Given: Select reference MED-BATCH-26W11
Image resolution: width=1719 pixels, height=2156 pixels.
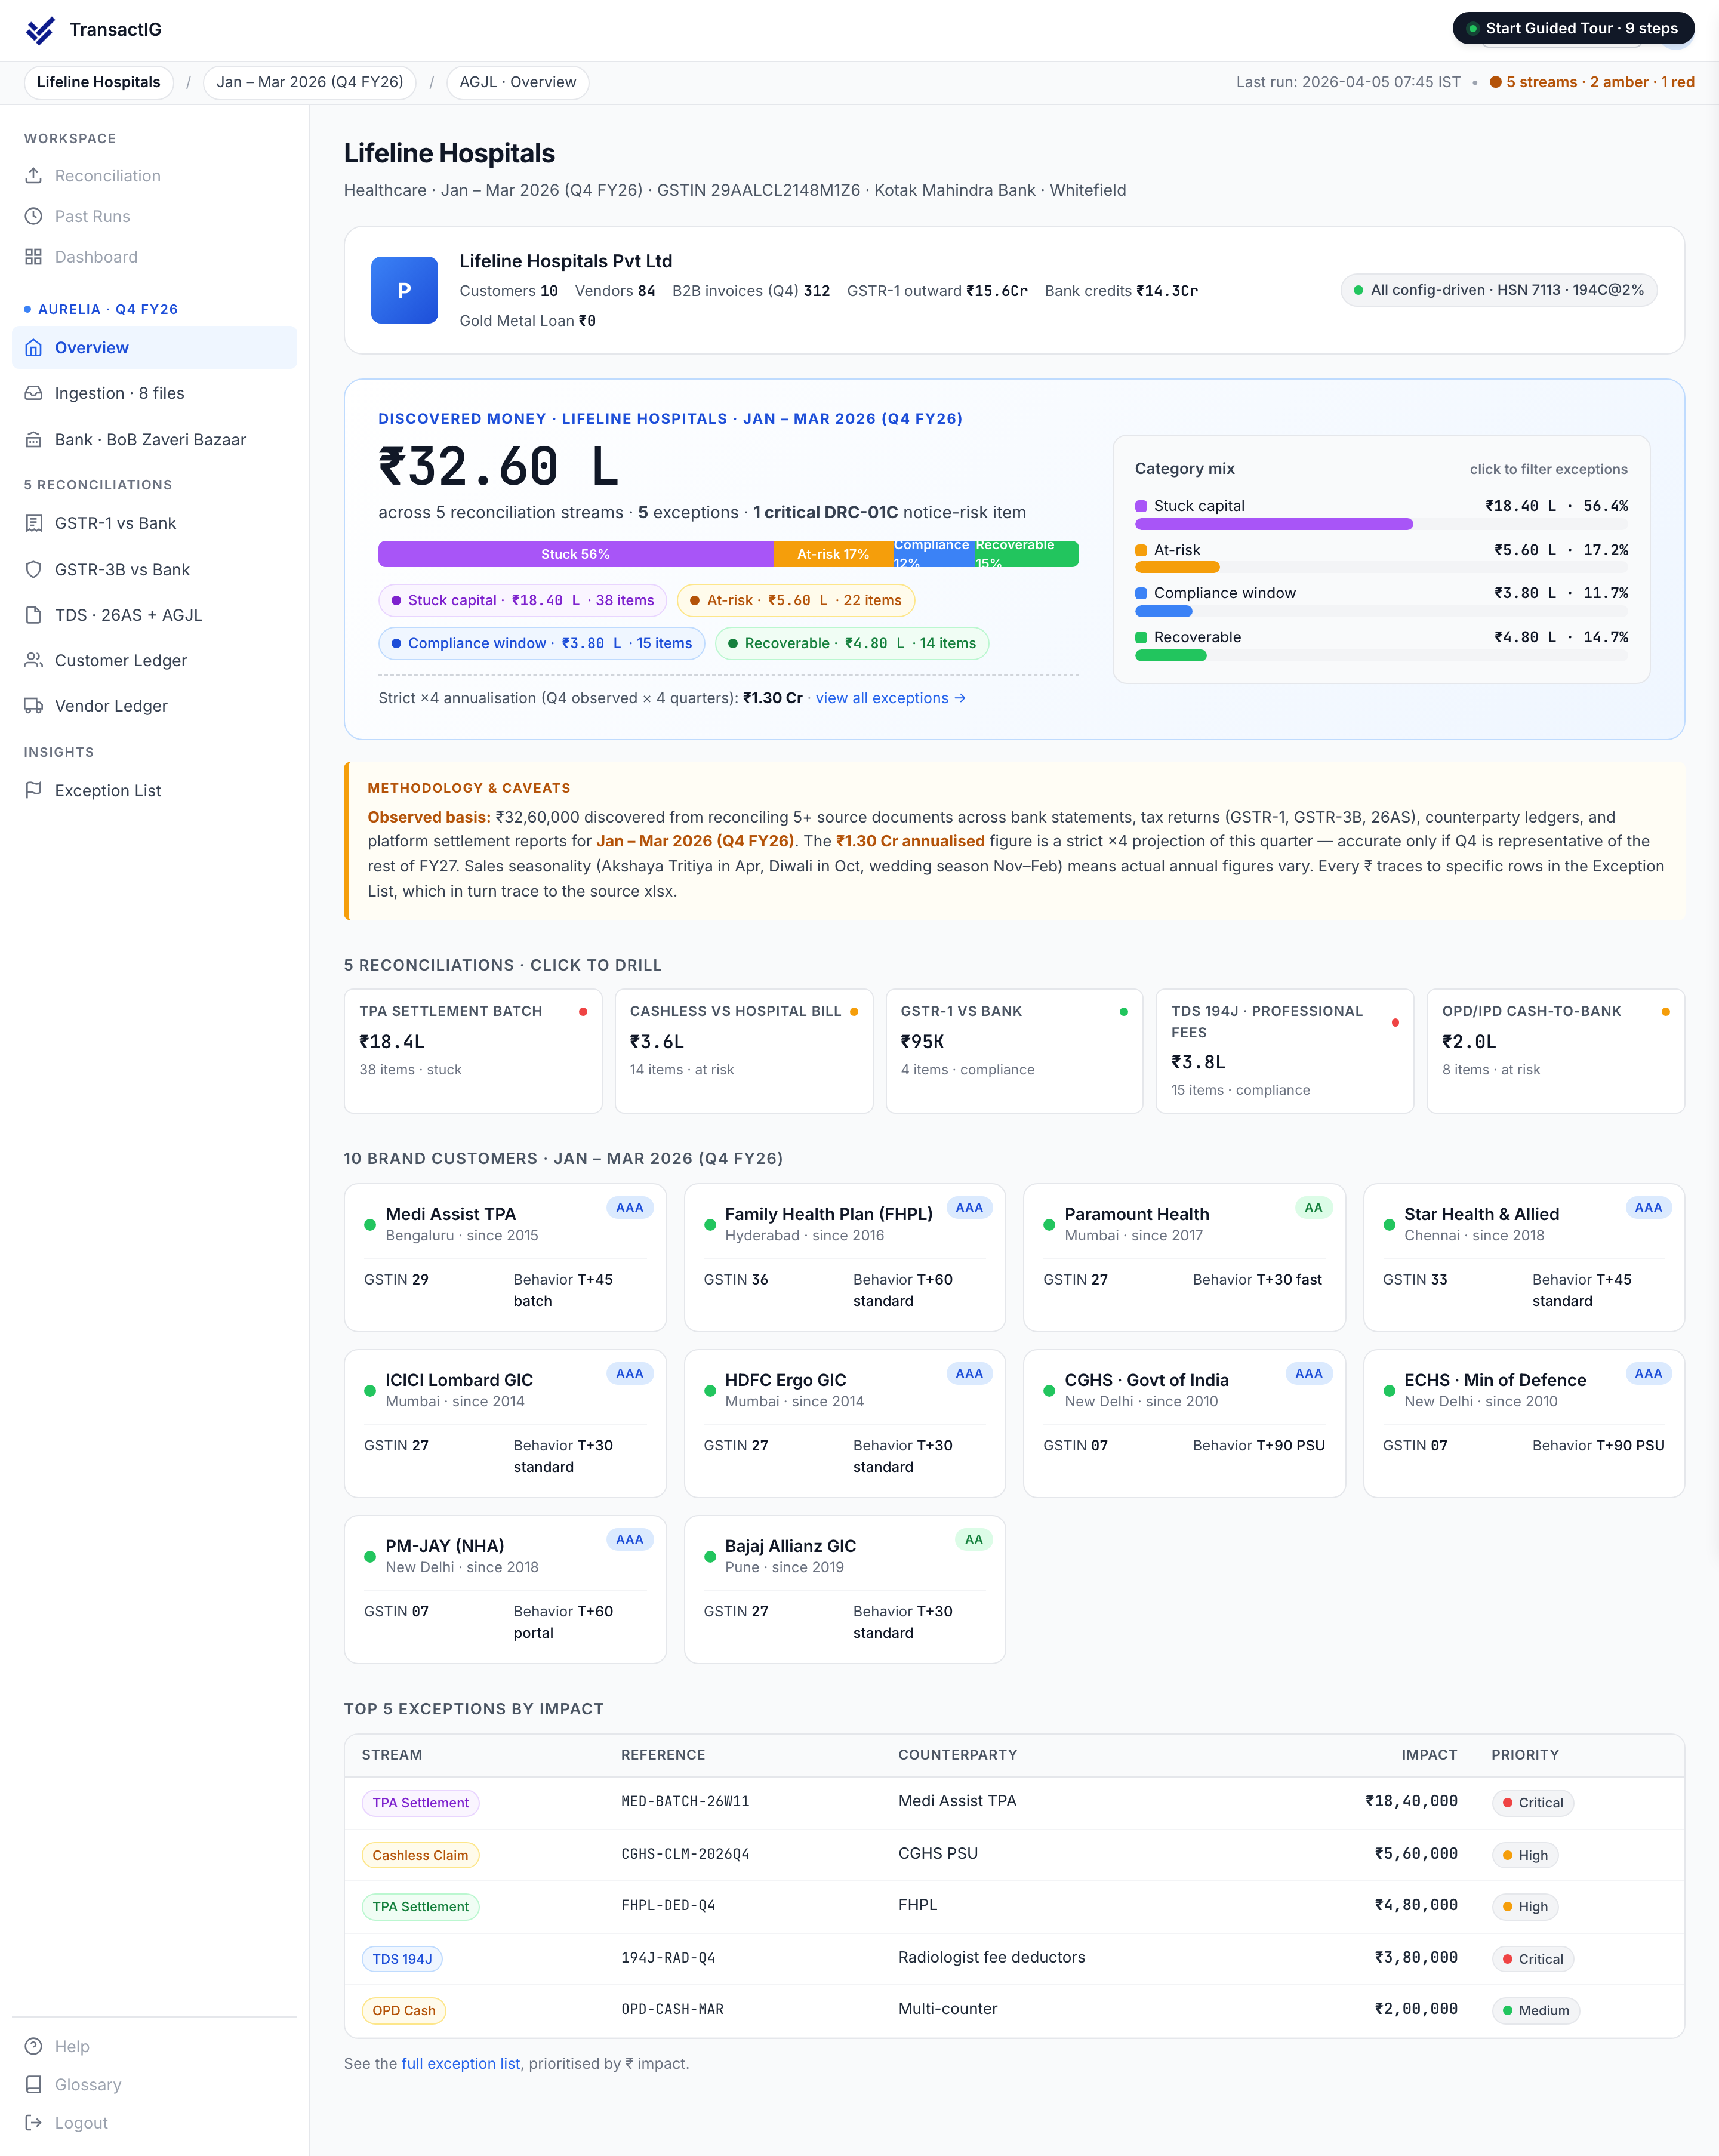Looking at the screenshot, I should 685,1801.
